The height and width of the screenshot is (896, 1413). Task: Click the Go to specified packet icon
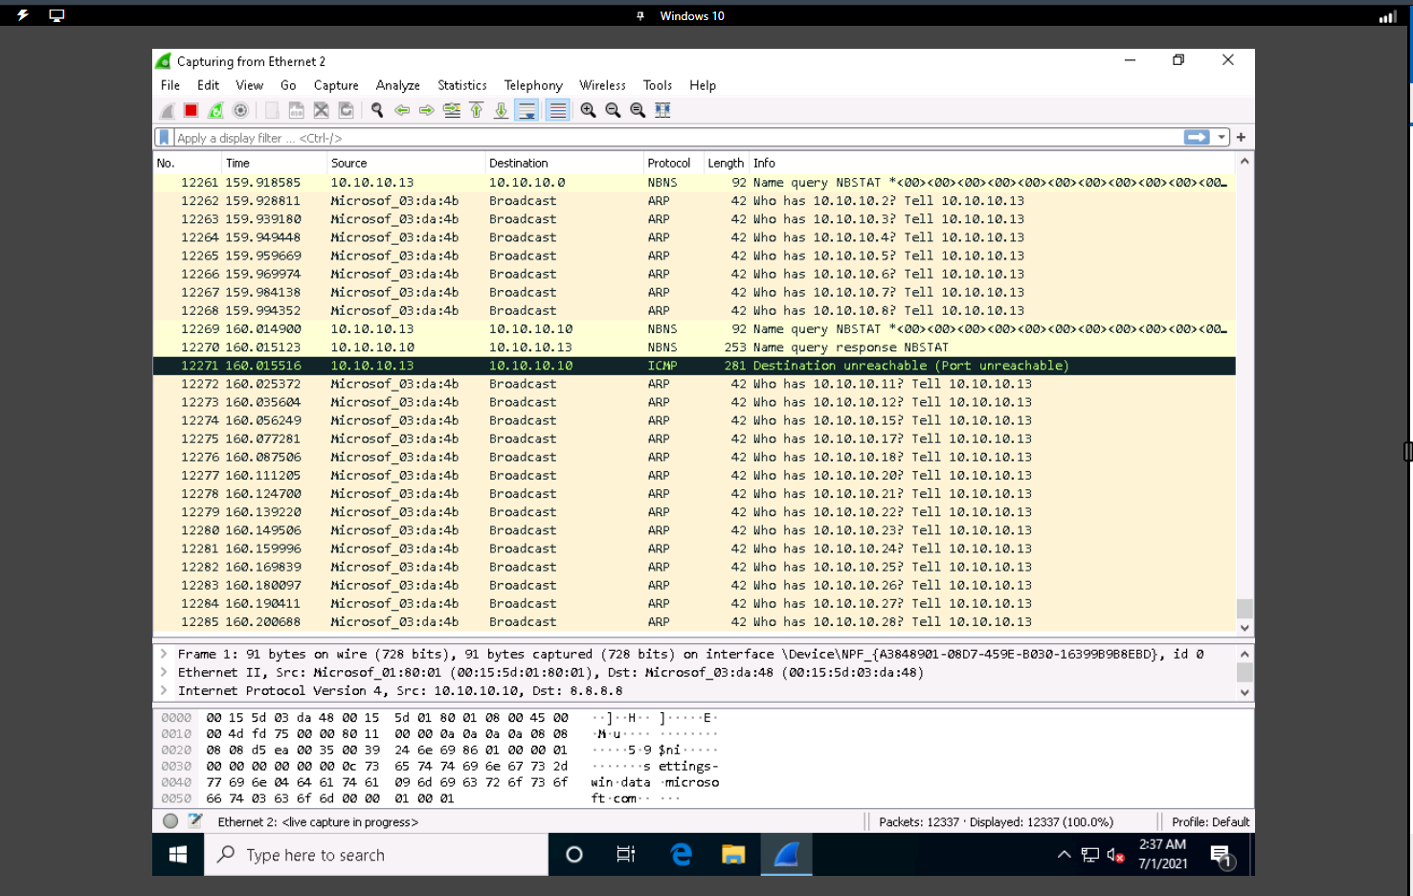pos(452,111)
